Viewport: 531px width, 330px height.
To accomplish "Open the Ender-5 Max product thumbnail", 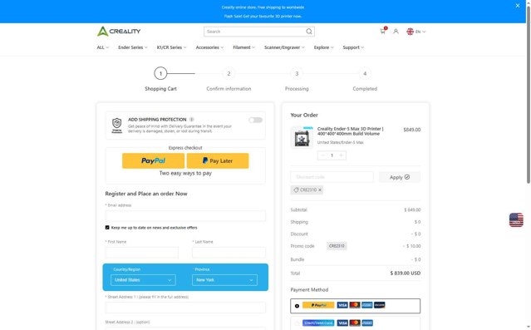I will coord(302,137).
